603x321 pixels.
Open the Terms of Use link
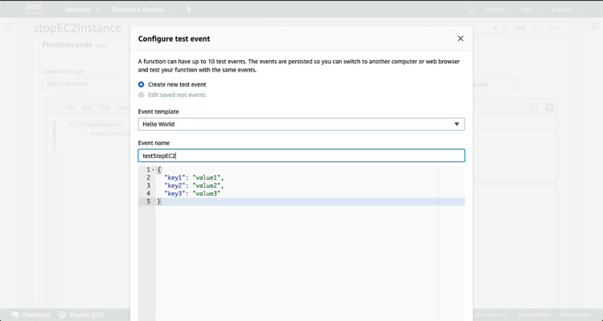[x=574, y=315]
